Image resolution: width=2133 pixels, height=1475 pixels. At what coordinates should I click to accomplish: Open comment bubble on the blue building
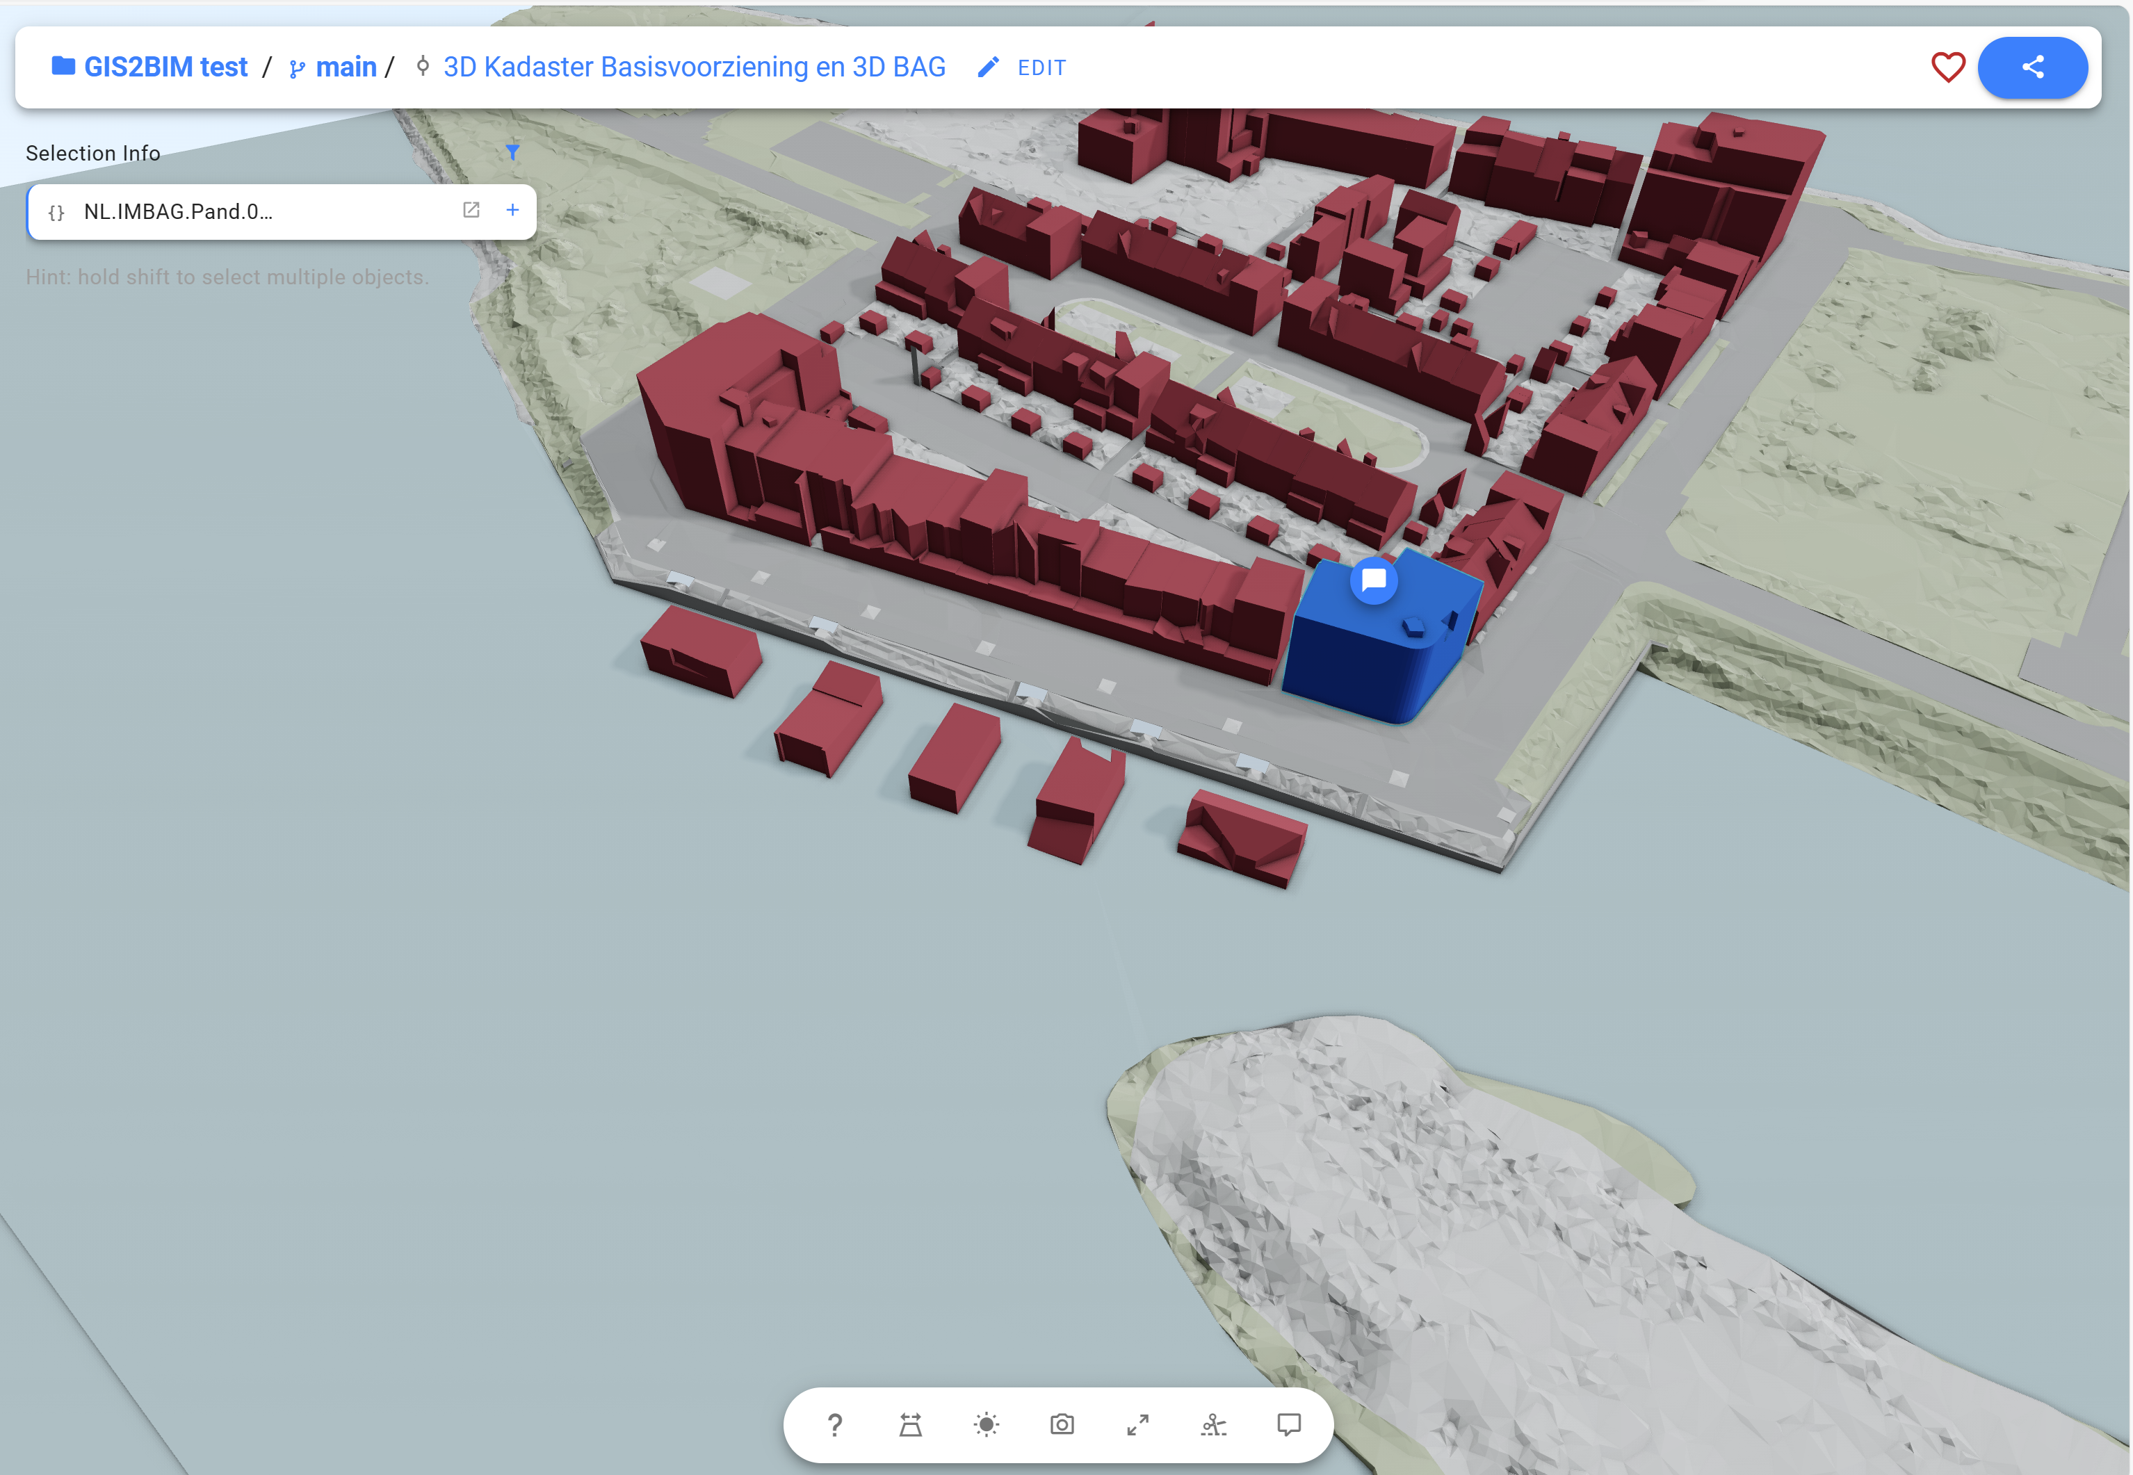coord(1374,580)
